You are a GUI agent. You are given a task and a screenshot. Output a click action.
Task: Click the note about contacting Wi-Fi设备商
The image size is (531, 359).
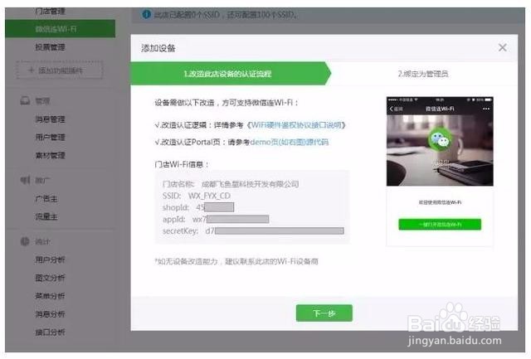(236, 261)
